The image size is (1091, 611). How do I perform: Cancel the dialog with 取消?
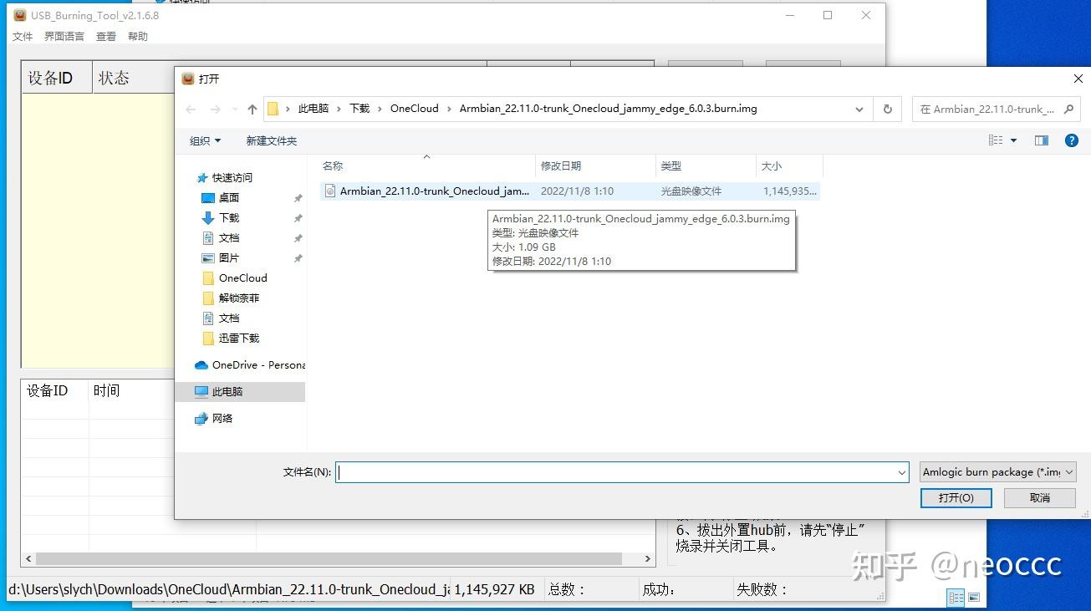pos(1039,497)
